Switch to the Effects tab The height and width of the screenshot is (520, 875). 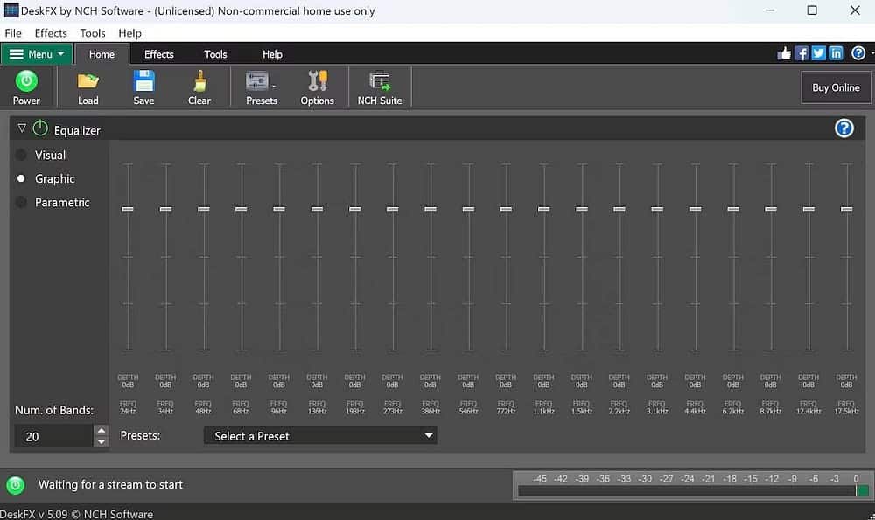(x=158, y=53)
